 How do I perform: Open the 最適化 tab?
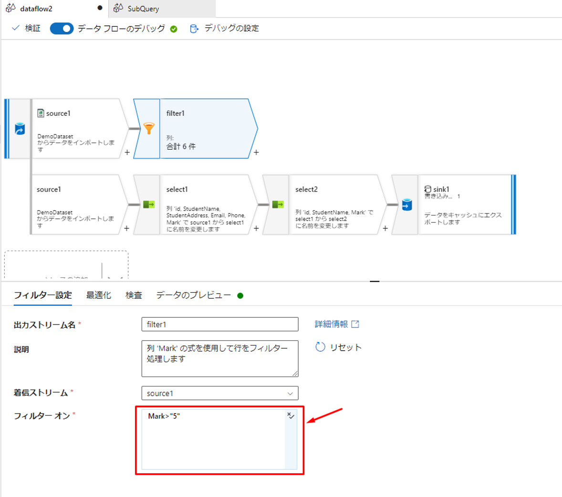[x=99, y=295]
